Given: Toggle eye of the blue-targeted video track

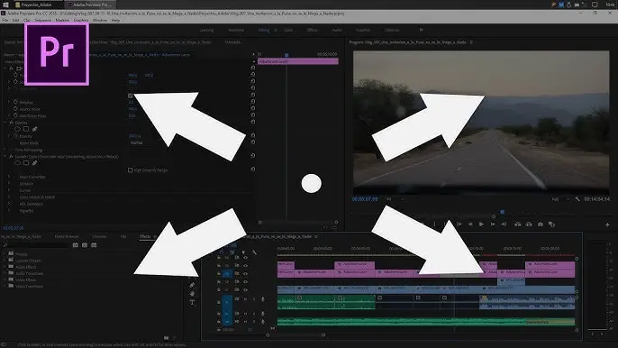Looking at the screenshot, I should (245, 273).
